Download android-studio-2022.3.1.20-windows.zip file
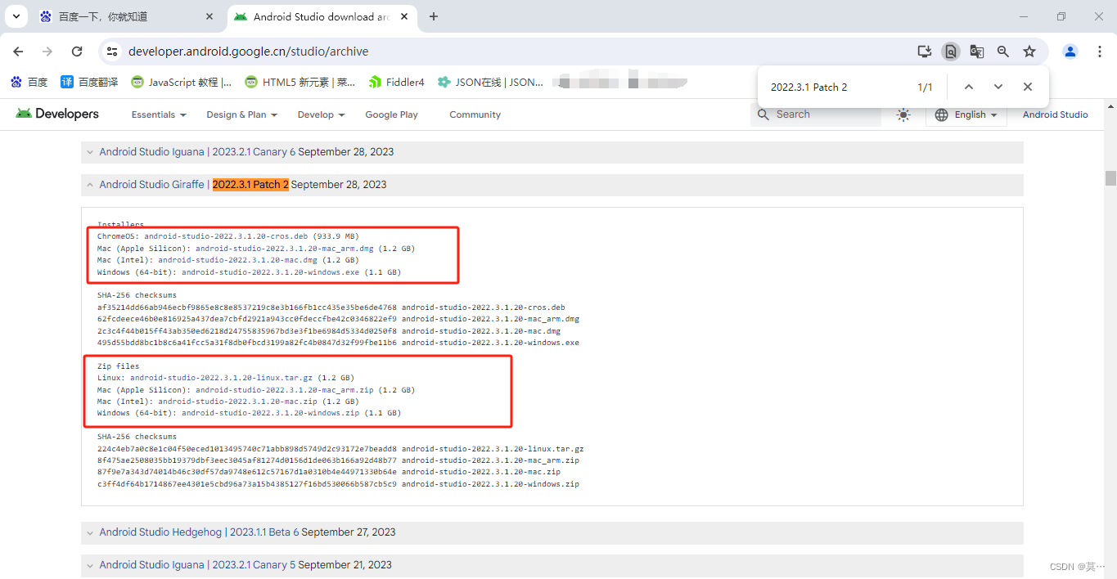The width and height of the screenshot is (1117, 579). click(x=270, y=414)
